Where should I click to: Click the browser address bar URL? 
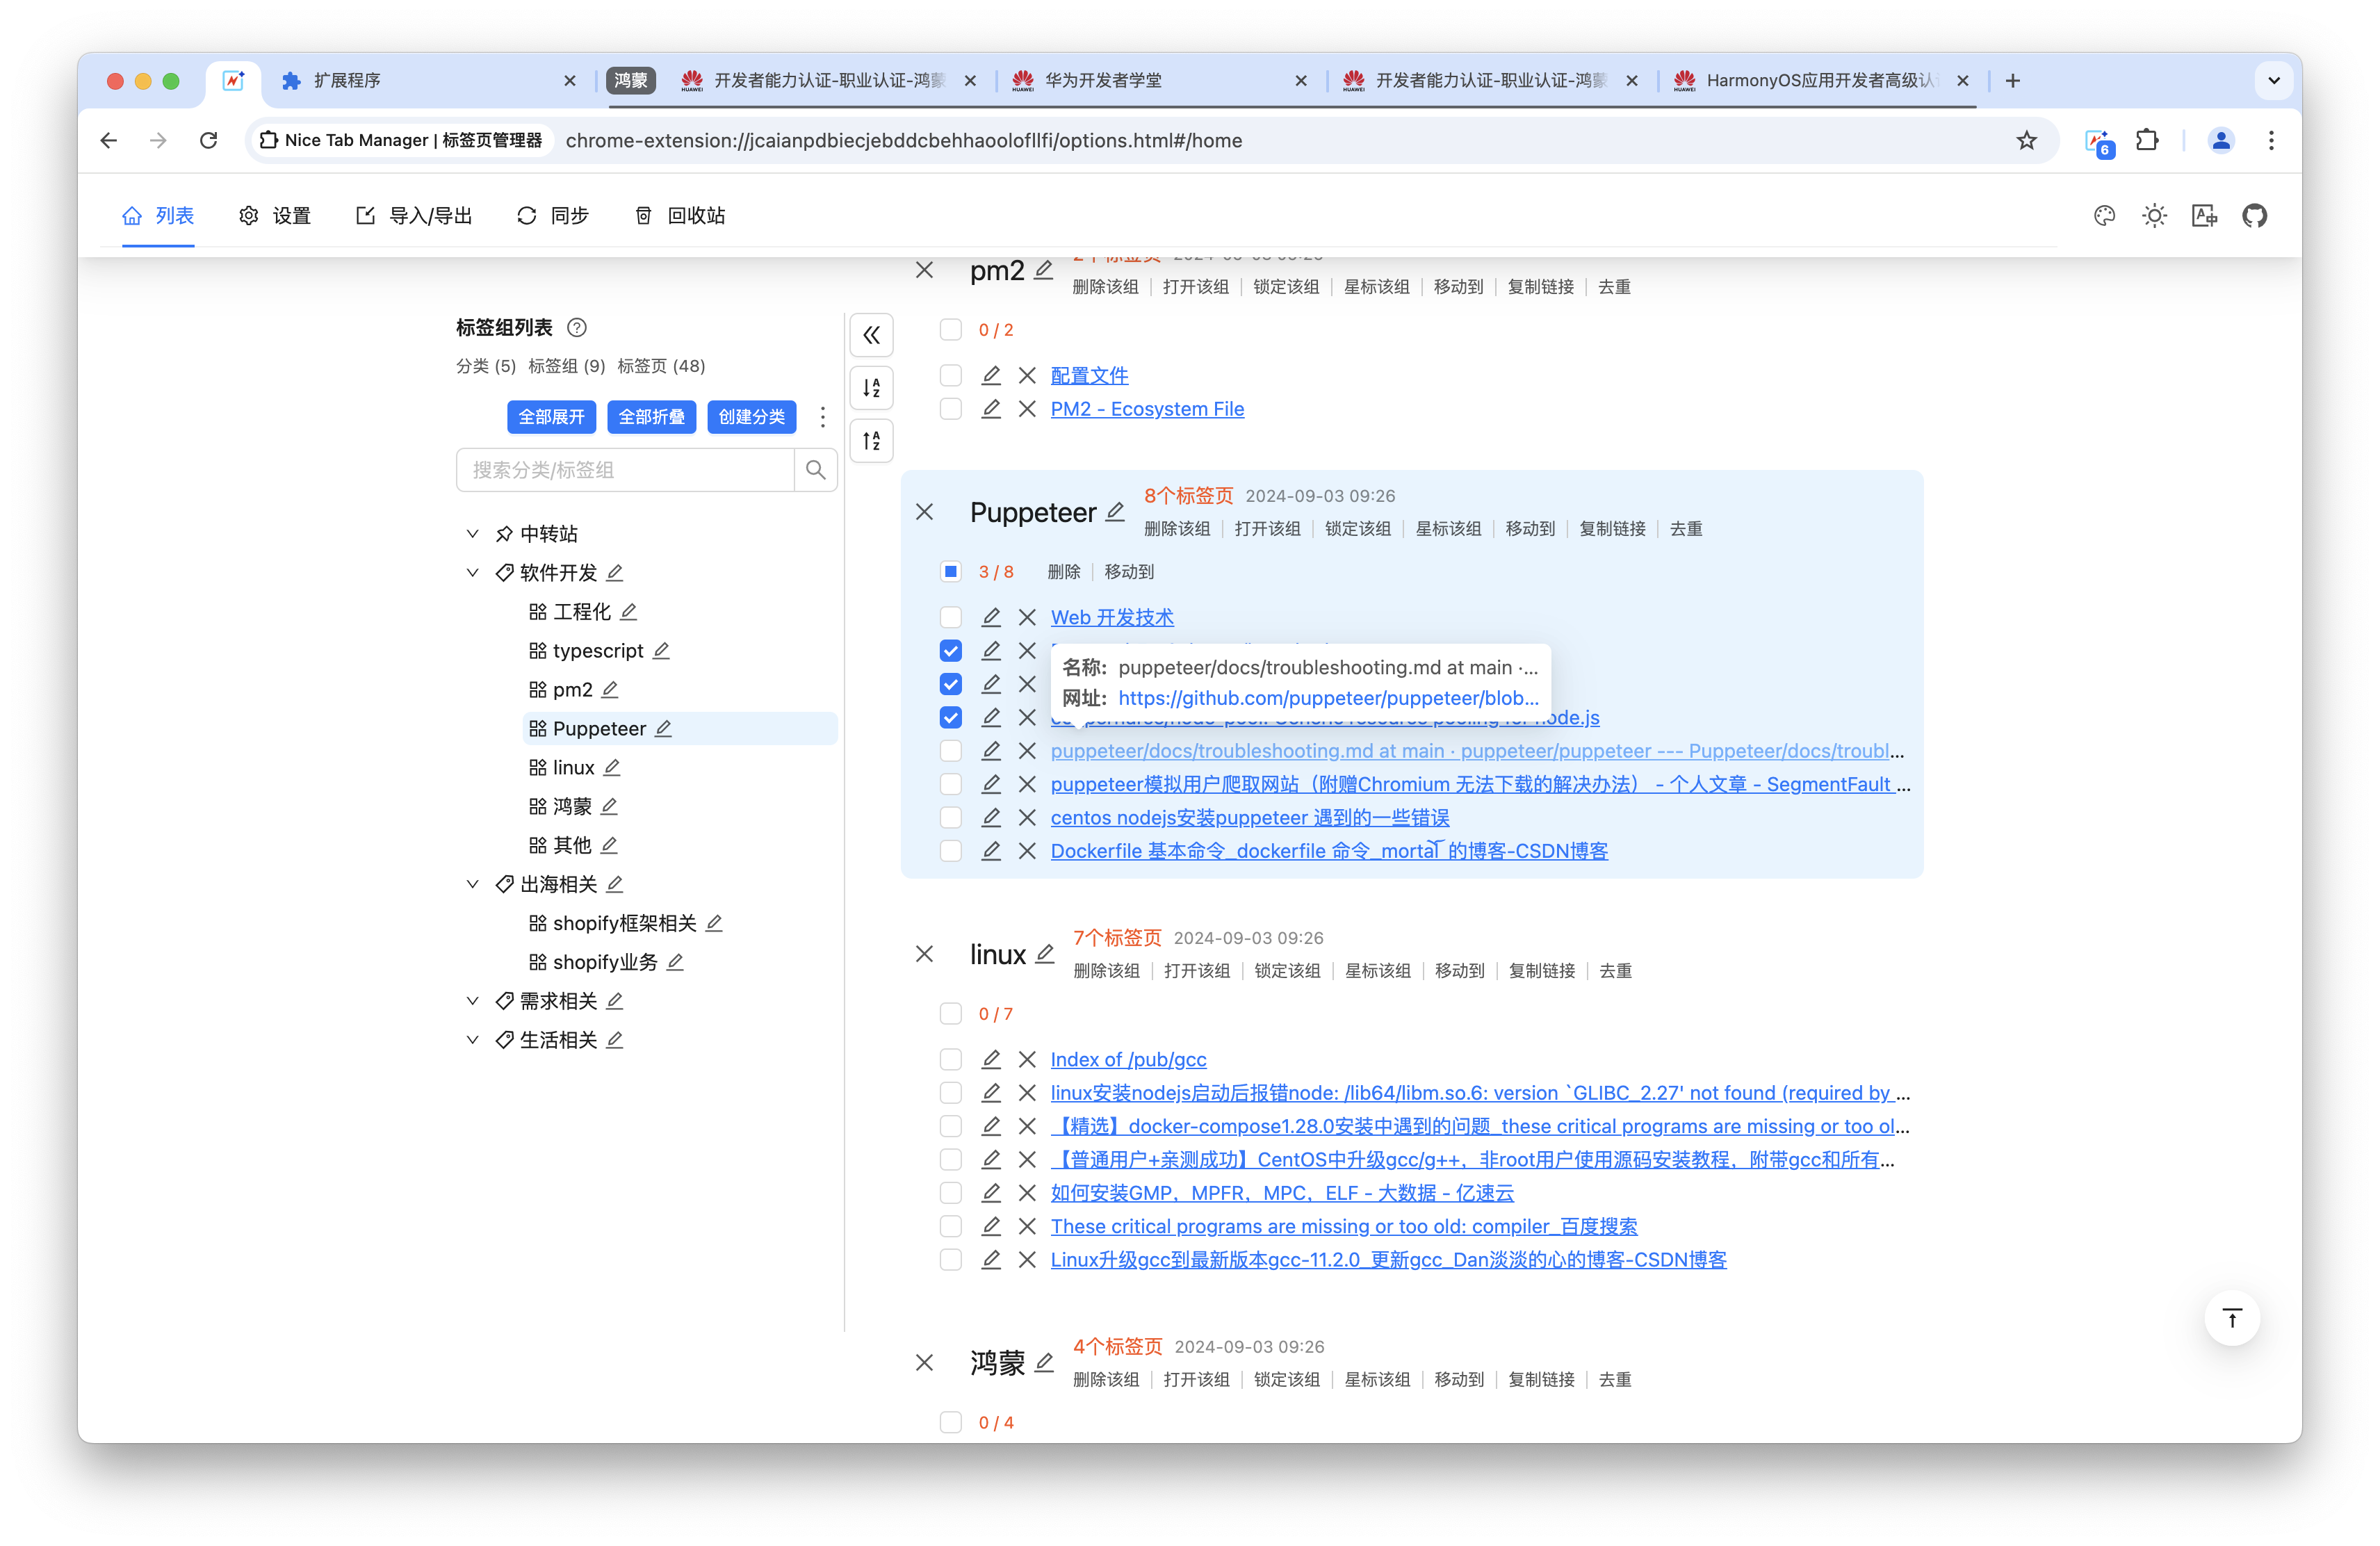(x=903, y=141)
